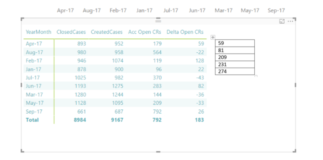Click CreatedCases value 687
The height and width of the screenshot is (160, 323).
(119, 111)
